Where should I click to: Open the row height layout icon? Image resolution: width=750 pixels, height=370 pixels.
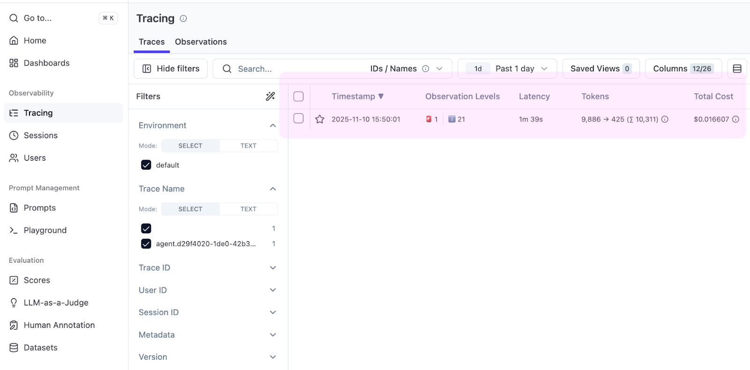point(737,69)
